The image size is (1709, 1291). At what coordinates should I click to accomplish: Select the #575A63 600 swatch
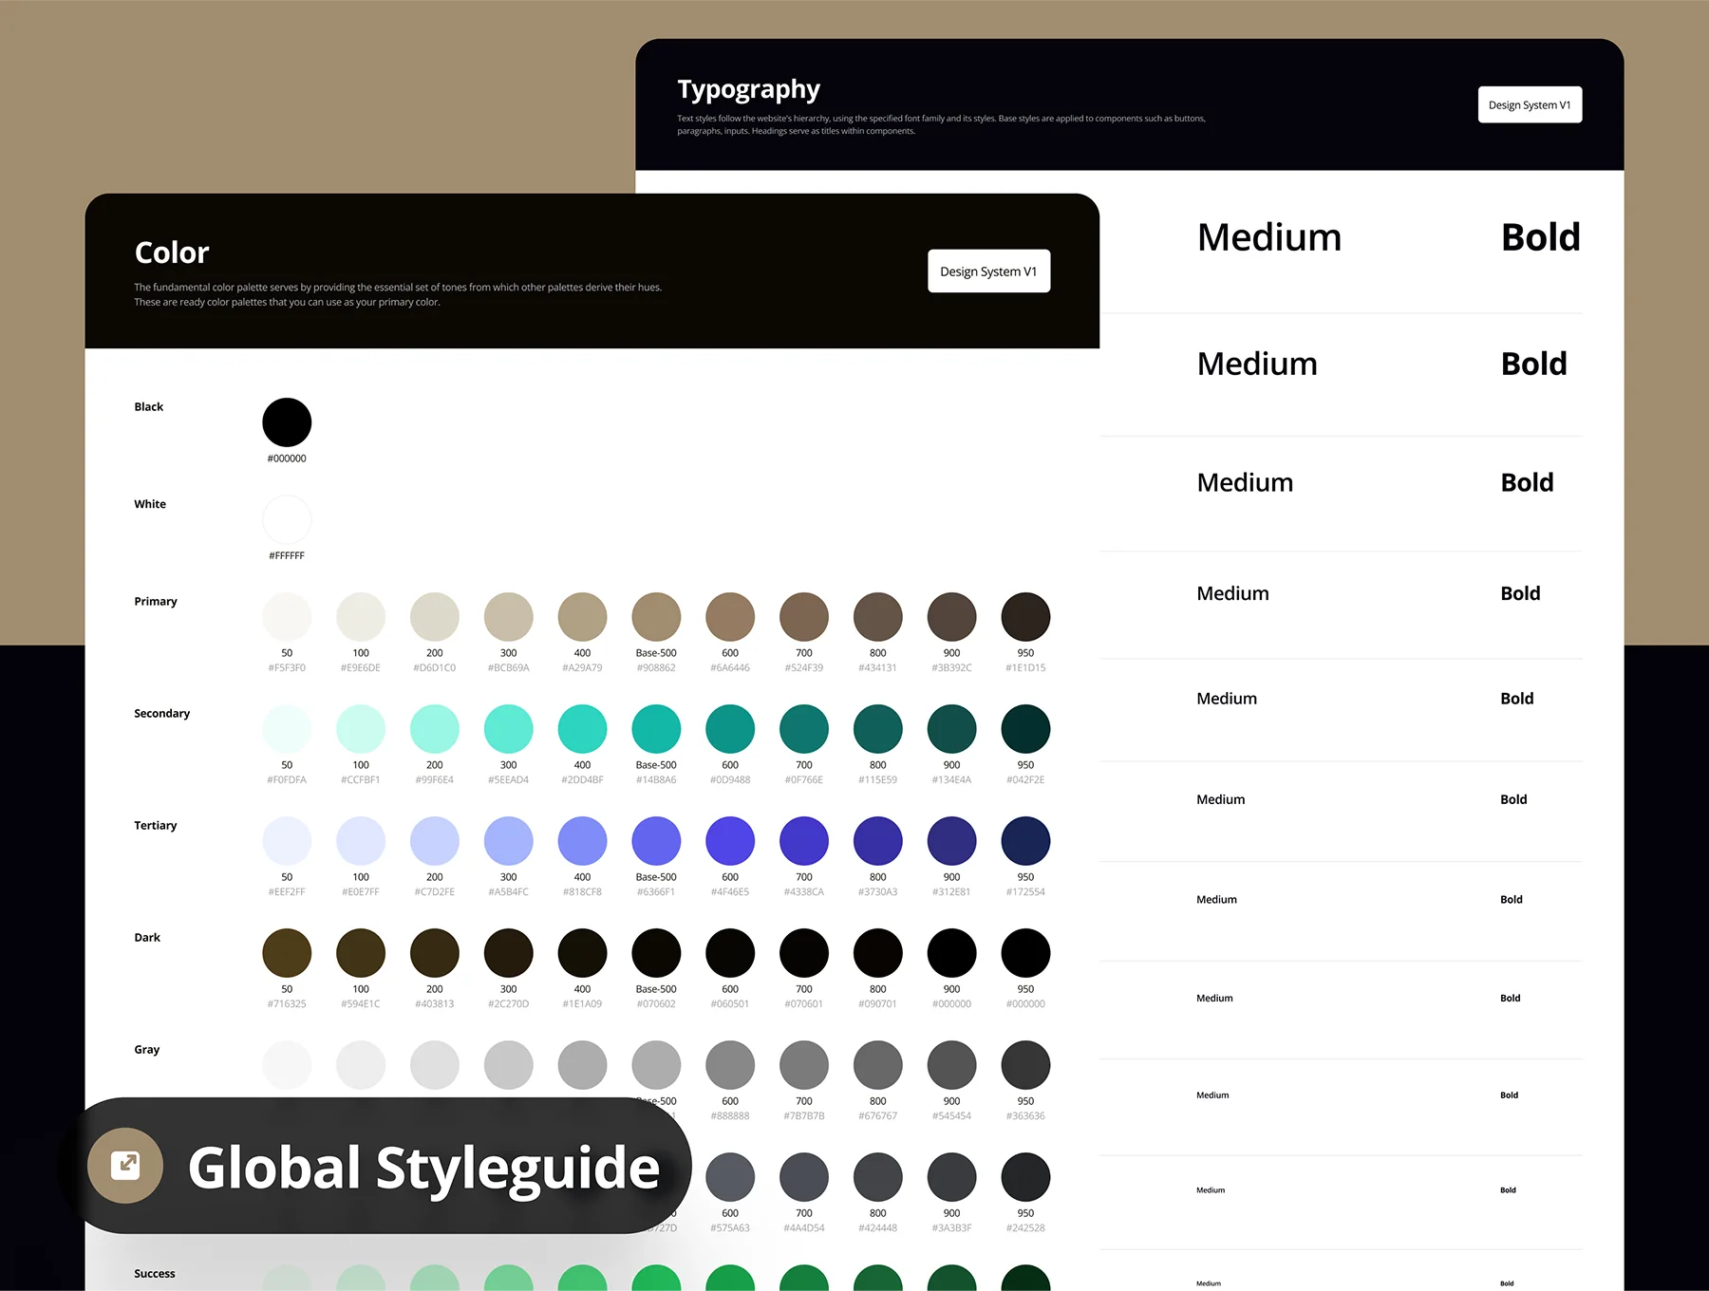(730, 1177)
